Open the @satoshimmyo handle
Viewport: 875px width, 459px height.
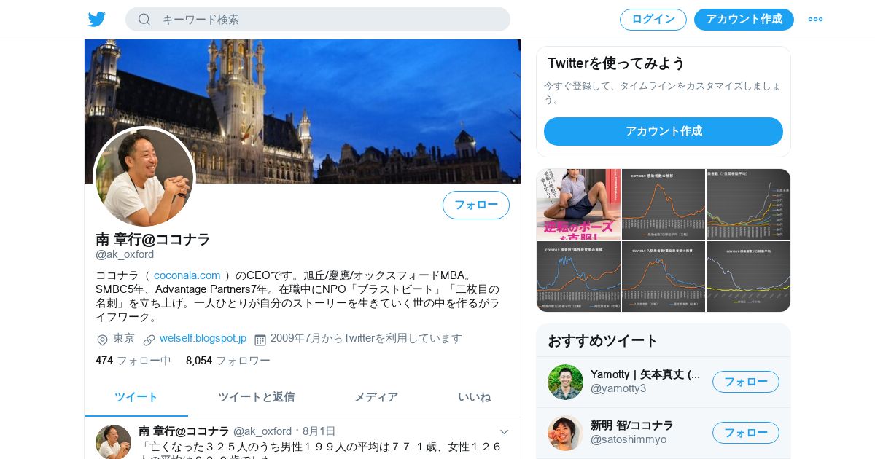[629, 439]
